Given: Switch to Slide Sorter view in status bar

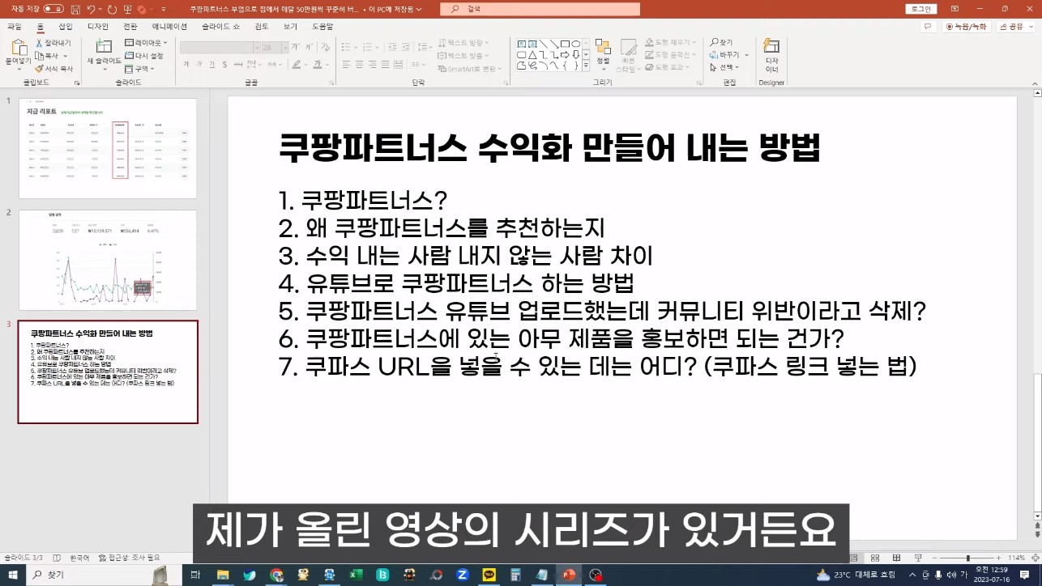Looking at the screenshot, I should (875, 558).
